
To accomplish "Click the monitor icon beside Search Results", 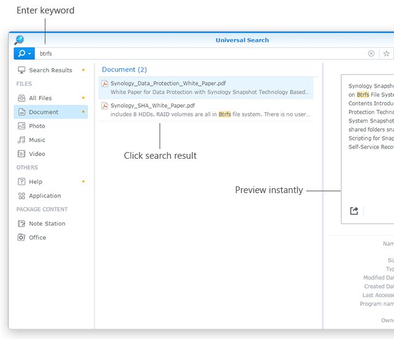I will coord(21,70).
